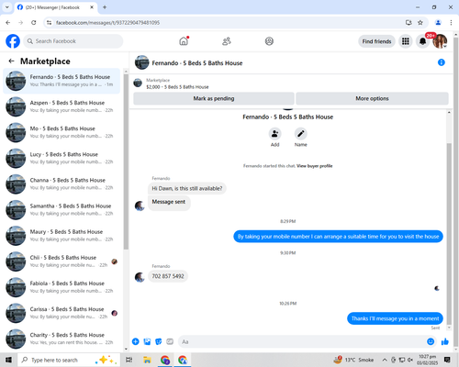Open the Friends icon in top navigation
Screen dimensions: 459x367
[x=227, y=41]
